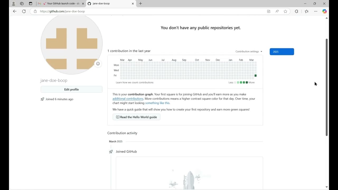Click the 'Fri' row label in the graph

click(115, 75)
